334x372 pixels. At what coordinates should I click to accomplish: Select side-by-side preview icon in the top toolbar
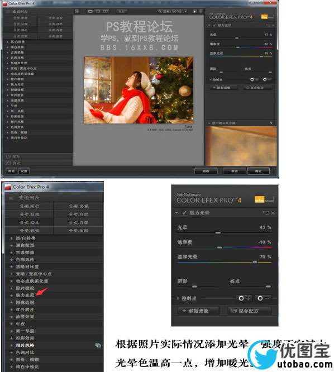click(106, 11)
